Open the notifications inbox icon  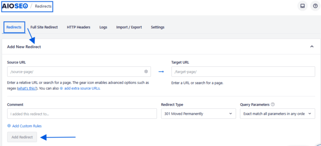(303, 6)
